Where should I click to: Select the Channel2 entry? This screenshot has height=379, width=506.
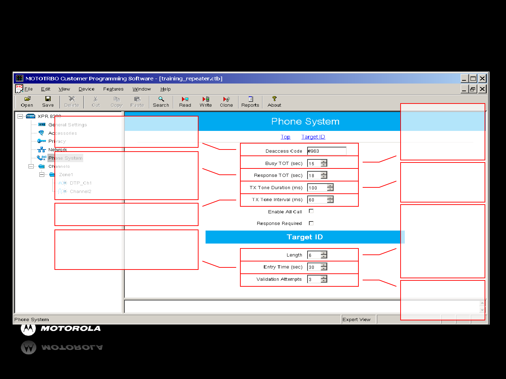tap(80, 191)
